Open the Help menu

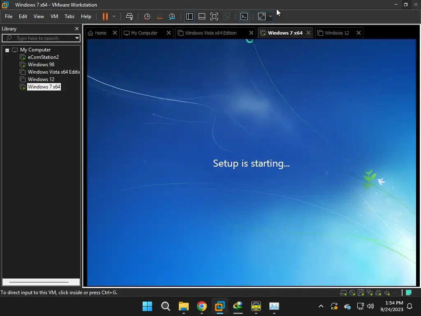pyautogui.click(x=86, y=16)
